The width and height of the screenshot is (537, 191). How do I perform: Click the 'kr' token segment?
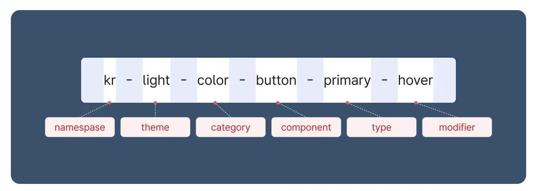[110, 80]
